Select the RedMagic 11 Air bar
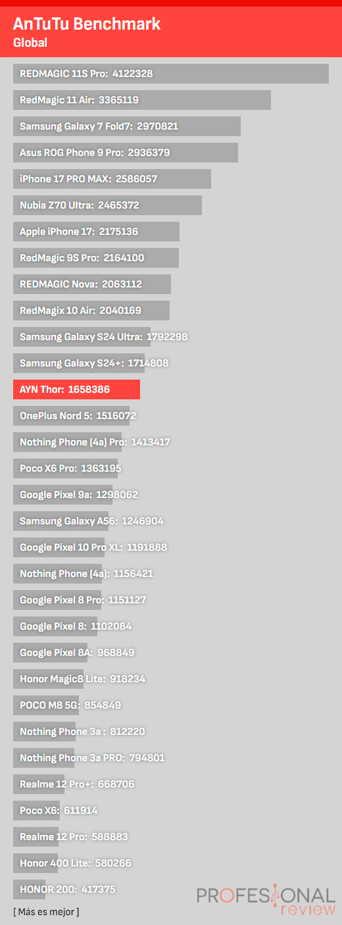The height and width of the screenshot is (925, 342). click(142, 100)
